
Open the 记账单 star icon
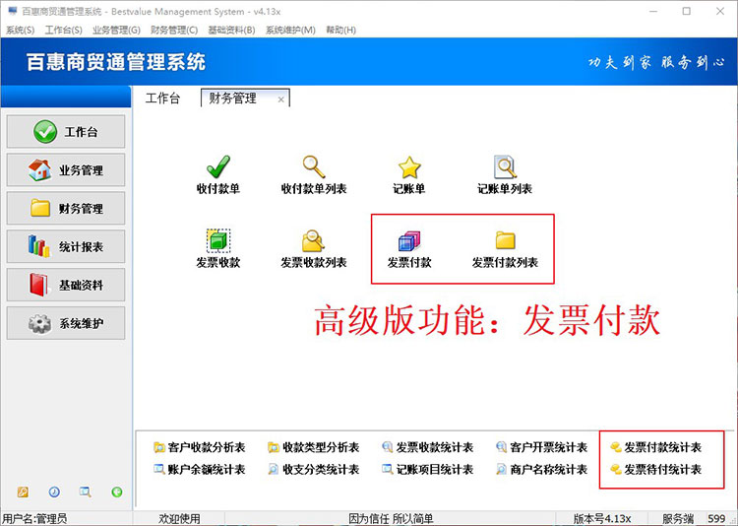[x=409, y=167]
